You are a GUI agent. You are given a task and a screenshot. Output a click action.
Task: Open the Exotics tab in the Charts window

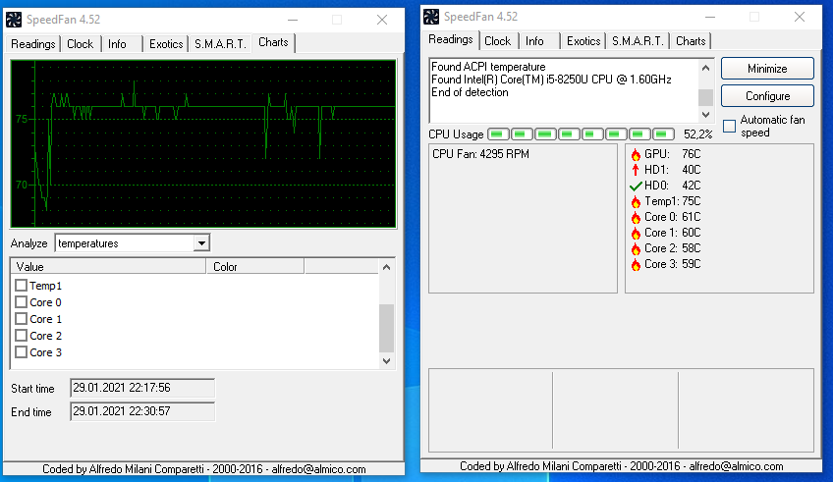(166, 44)
